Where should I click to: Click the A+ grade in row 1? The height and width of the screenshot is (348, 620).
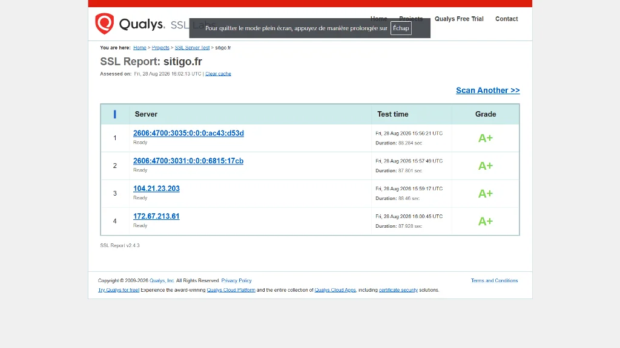486,138
